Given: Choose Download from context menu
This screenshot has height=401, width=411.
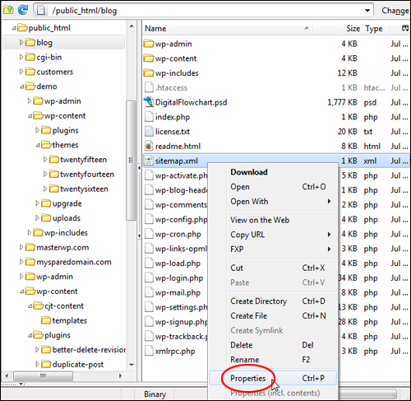Looking at the screenshot, I should click(x=273, y=172).
